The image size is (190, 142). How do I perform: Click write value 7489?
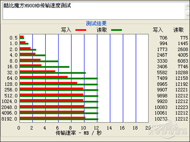(x=162, y=78)
